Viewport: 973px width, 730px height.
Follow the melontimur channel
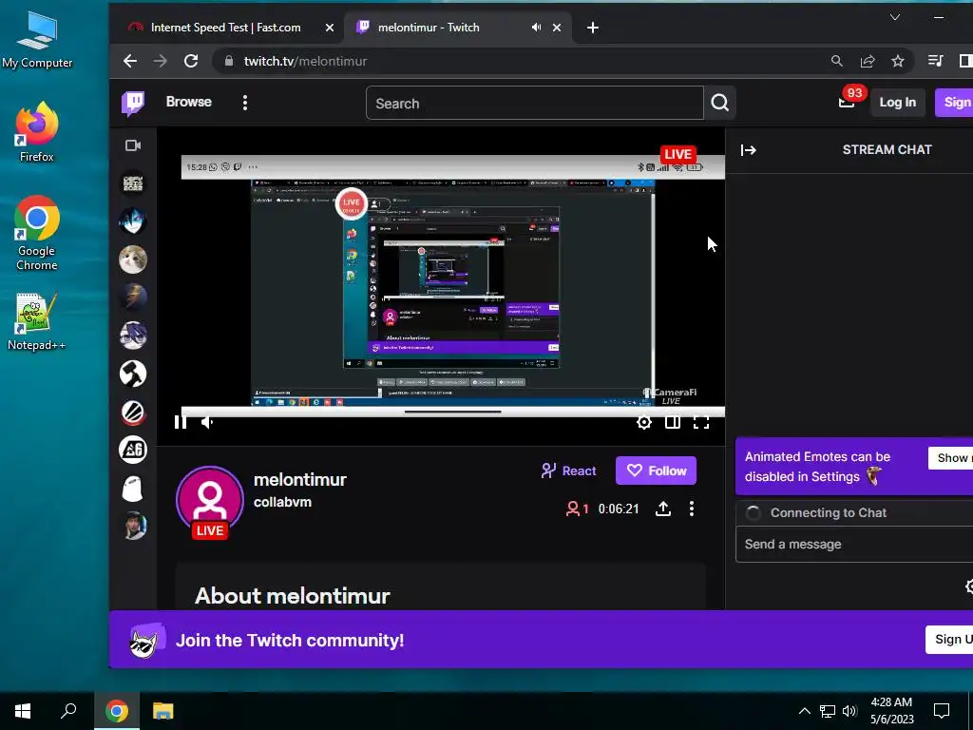click(x=656, y=471)
